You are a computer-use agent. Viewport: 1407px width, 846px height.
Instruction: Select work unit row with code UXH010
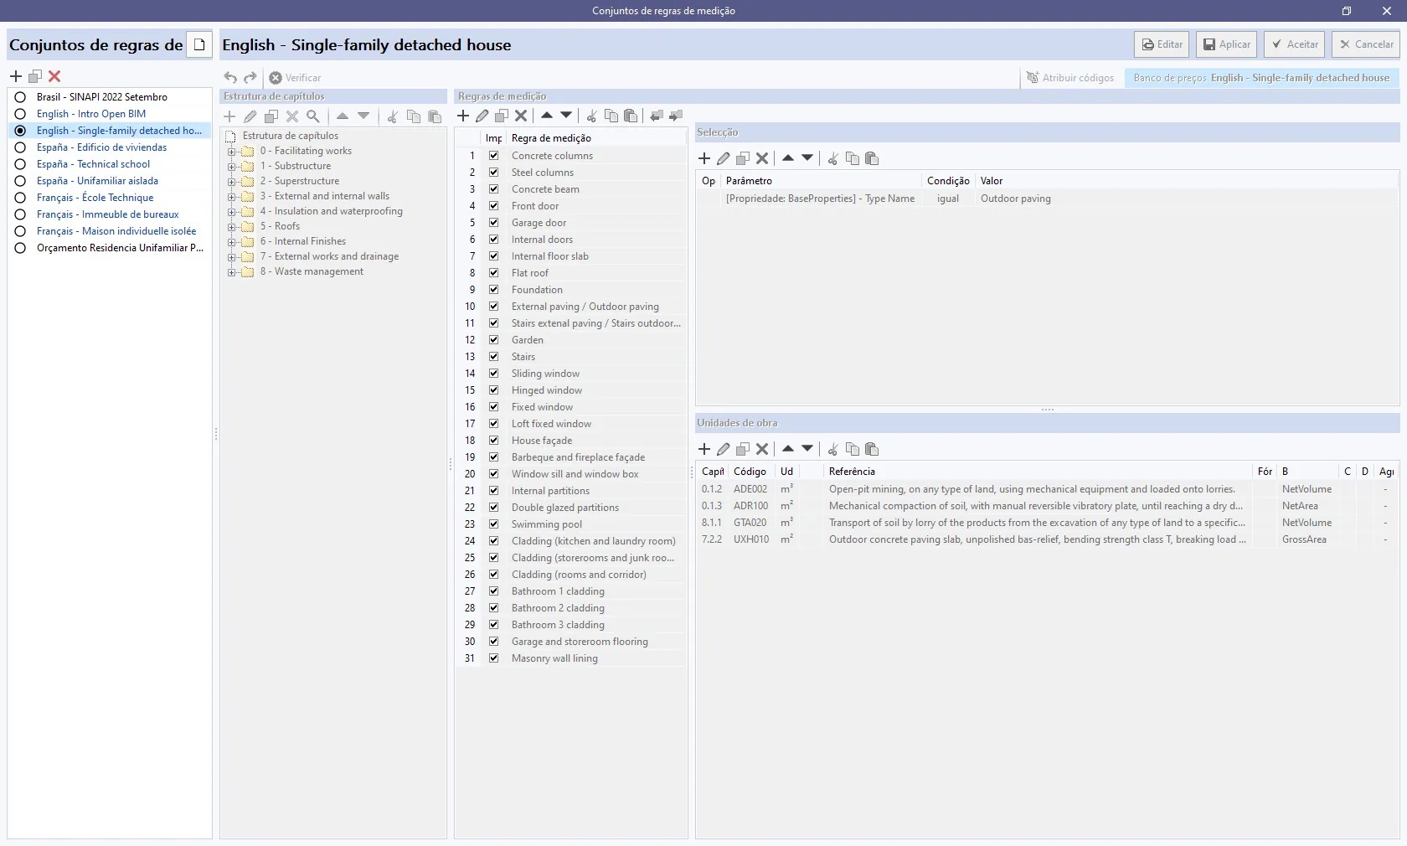1047,539
